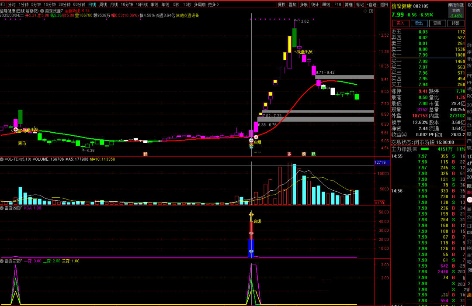Click the red list icon at top-left corner
Screen dimensions: 472x306
click(x=3, y=4)
